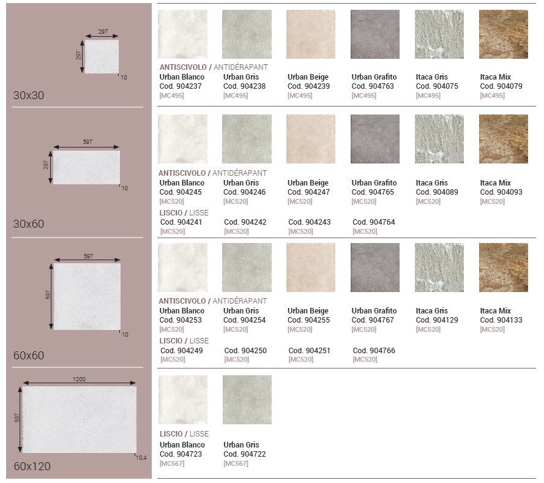Click the Urban Beige thumbnail in 30x60 row

tap(311, 139)
